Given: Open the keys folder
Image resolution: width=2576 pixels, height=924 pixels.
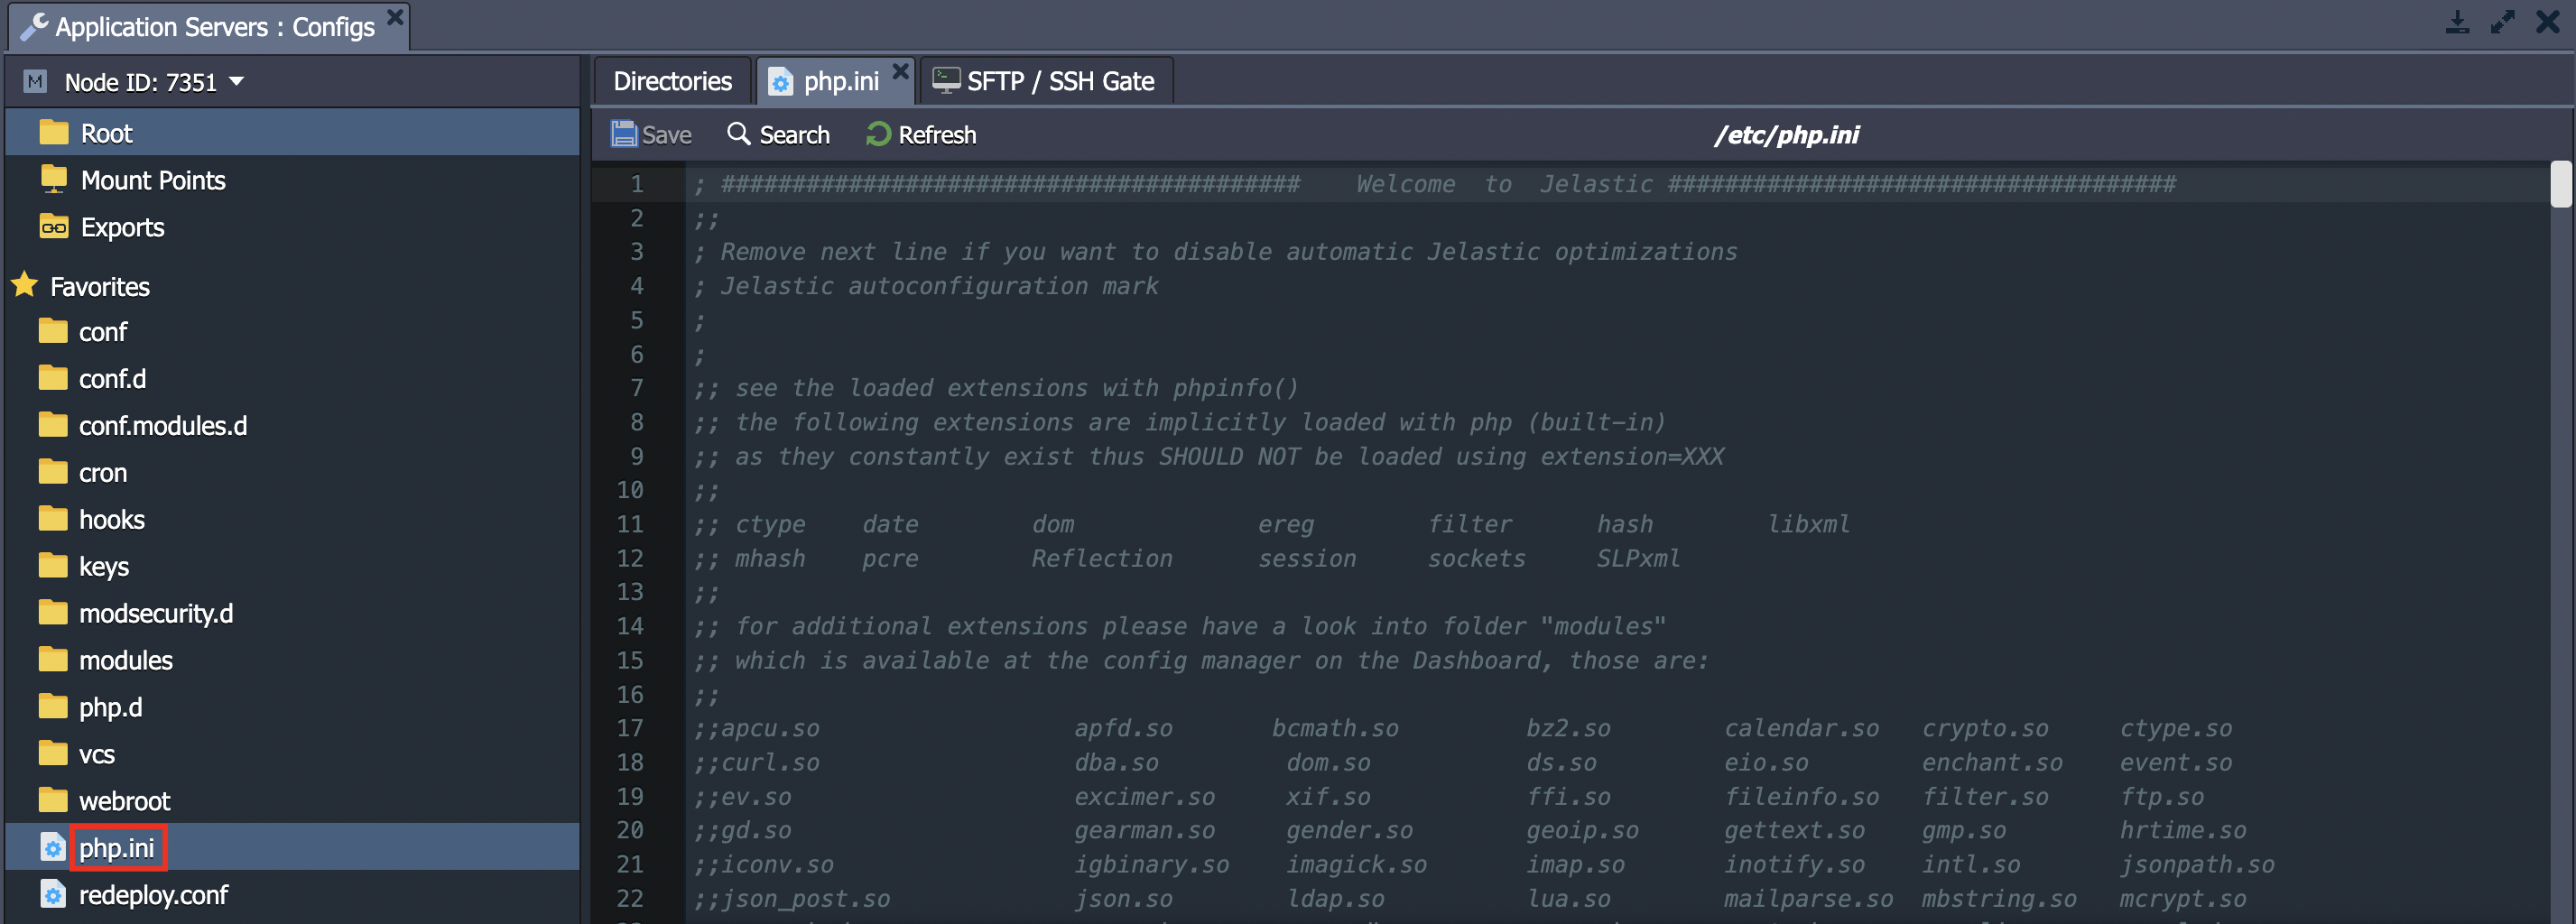Looking at the screenshot, I should (104, 567).
